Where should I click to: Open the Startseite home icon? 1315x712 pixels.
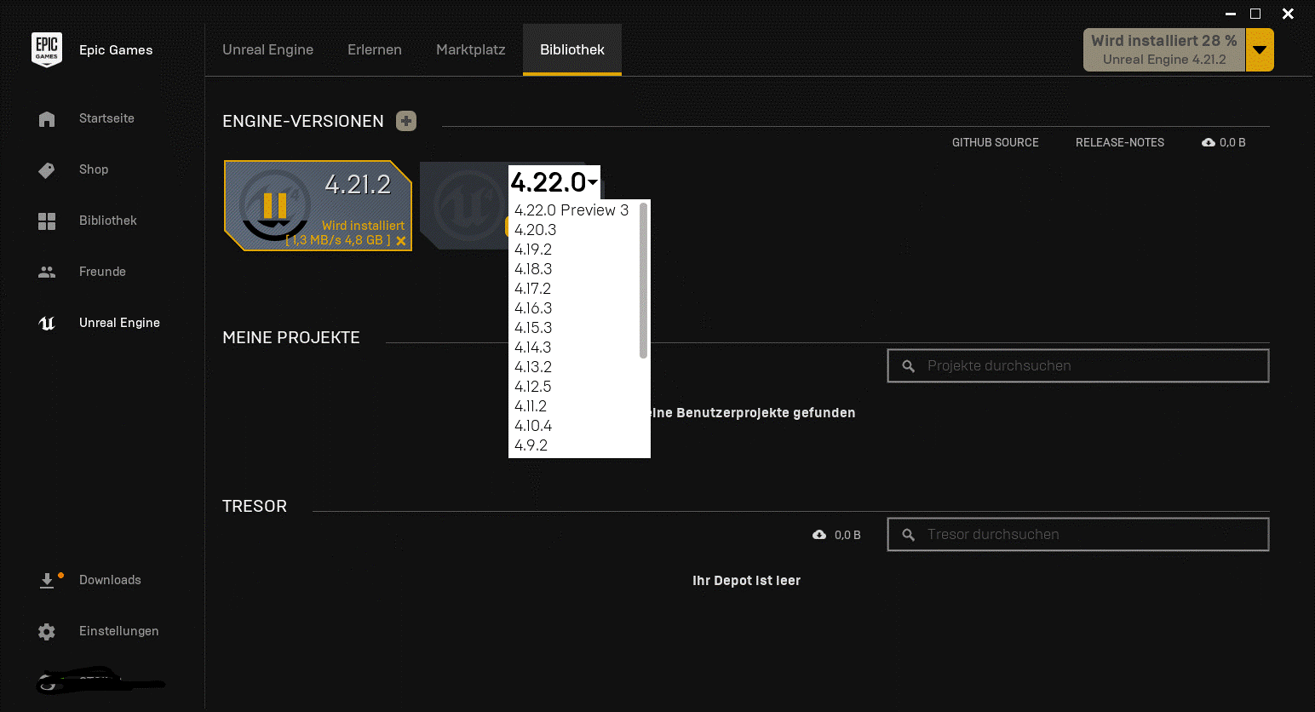47,119
